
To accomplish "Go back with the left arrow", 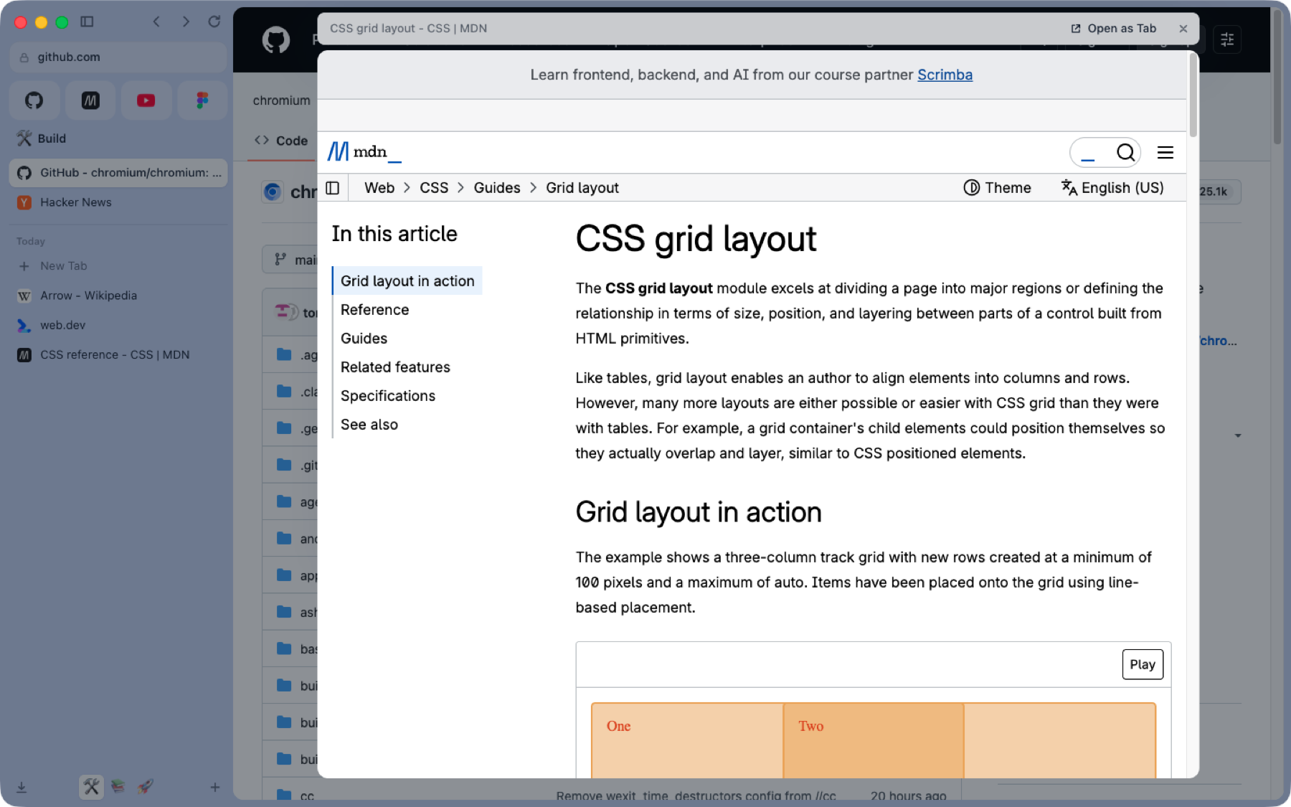I will [156, 22].
